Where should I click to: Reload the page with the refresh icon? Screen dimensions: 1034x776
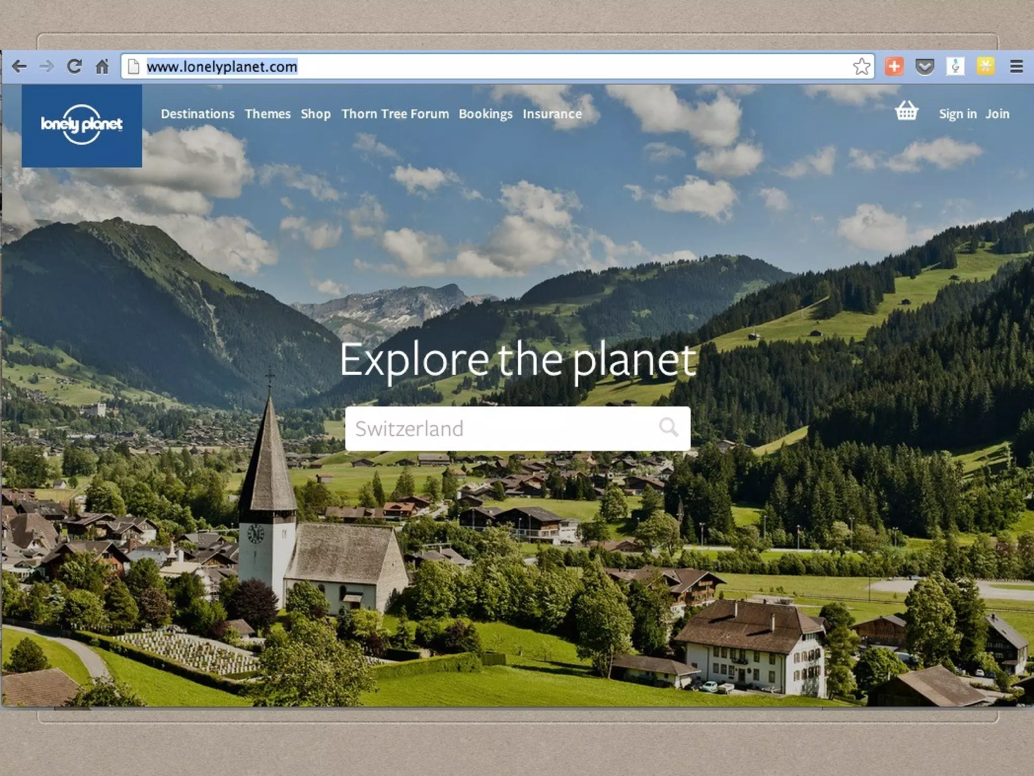point(75,66)
